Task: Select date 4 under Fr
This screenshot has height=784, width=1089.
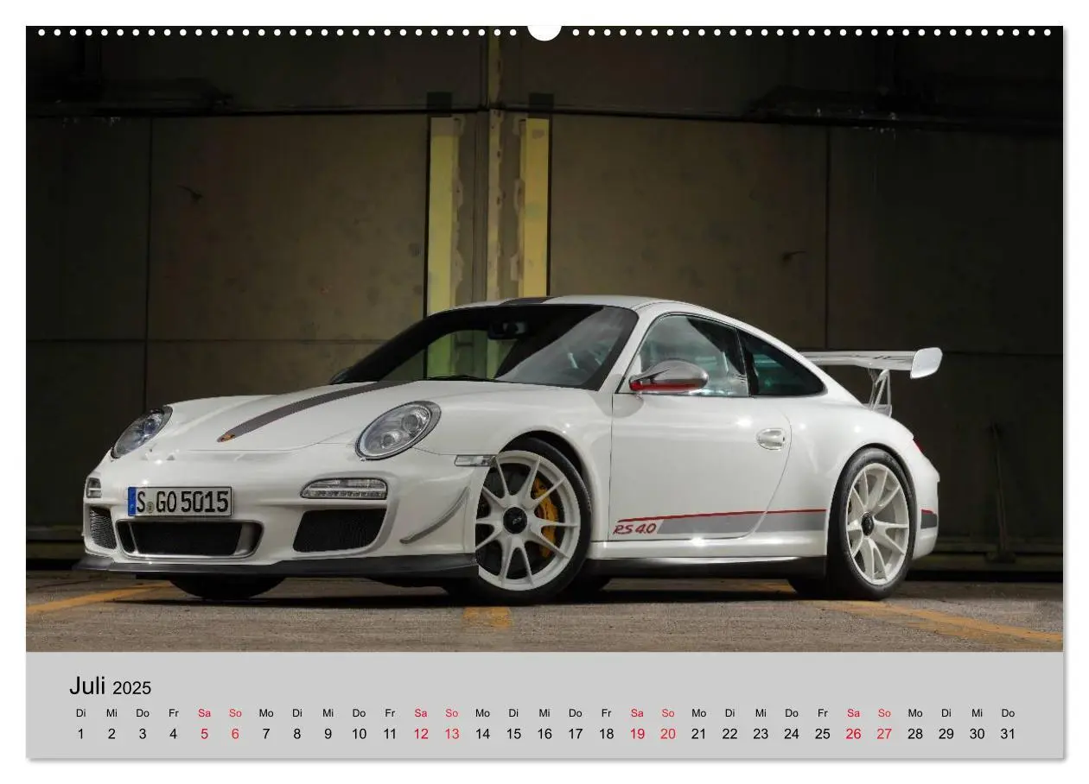Action: click(173, 734)
